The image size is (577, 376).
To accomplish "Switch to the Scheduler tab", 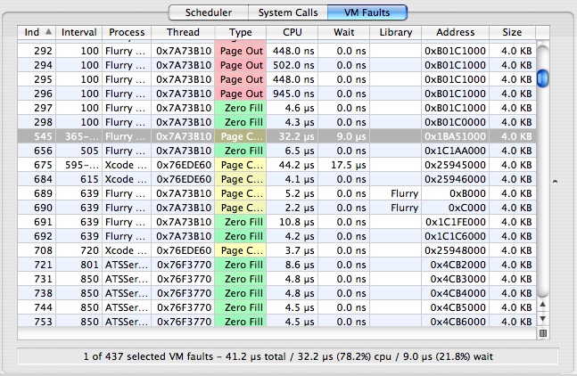I will click(208, 12).
